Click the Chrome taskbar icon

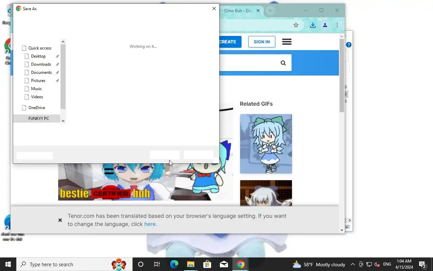(x=241, y=264)
